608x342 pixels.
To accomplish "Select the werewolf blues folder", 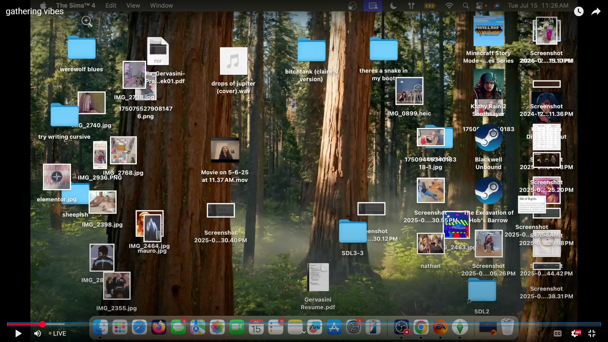I will [x=81, y=47].
